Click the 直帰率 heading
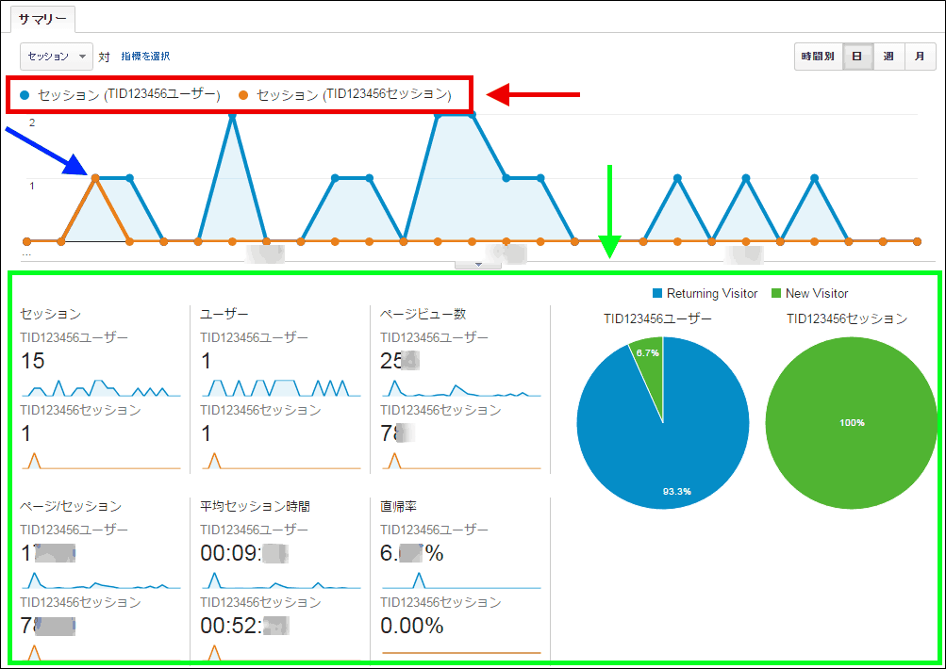946x669 pixels. click(x=398, y=506)
